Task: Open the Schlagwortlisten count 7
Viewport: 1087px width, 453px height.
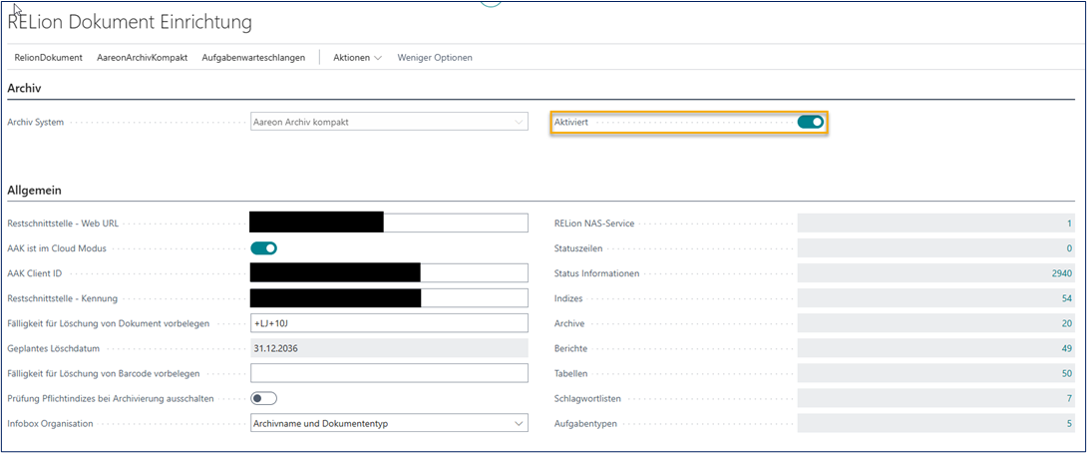Action: [1068, 398]
